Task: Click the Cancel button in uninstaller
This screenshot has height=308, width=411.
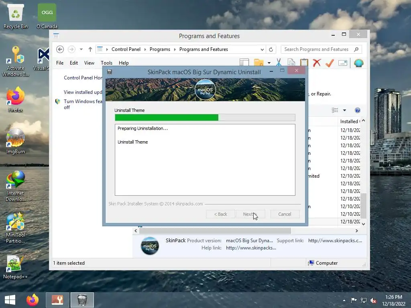Action: pos(285,214)
